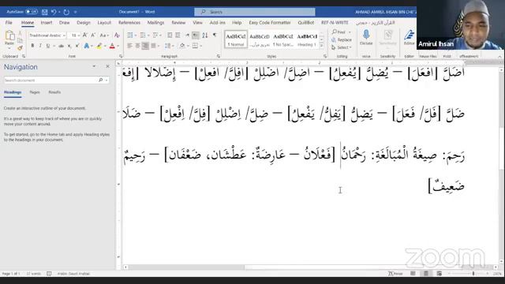Viewport: 505px width, 284px height.
Task: Click the Find button
Action: click(x=339, y=32)
